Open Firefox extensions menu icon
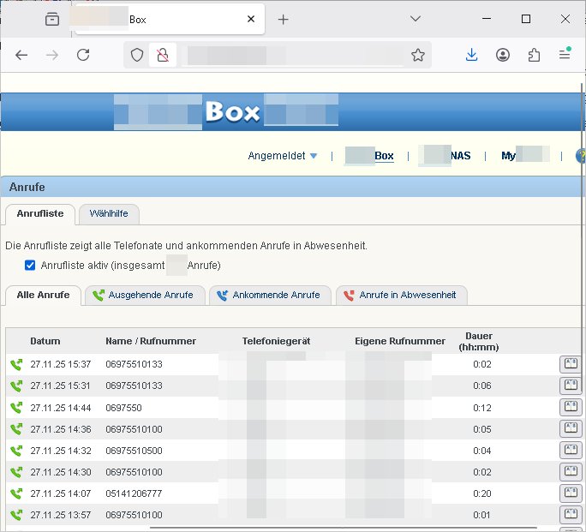Image resolution: width=586 pixels, height=532 pixels. coord(534,55)
